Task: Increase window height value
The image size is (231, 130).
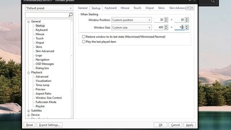Action: (x=187, y=26)
